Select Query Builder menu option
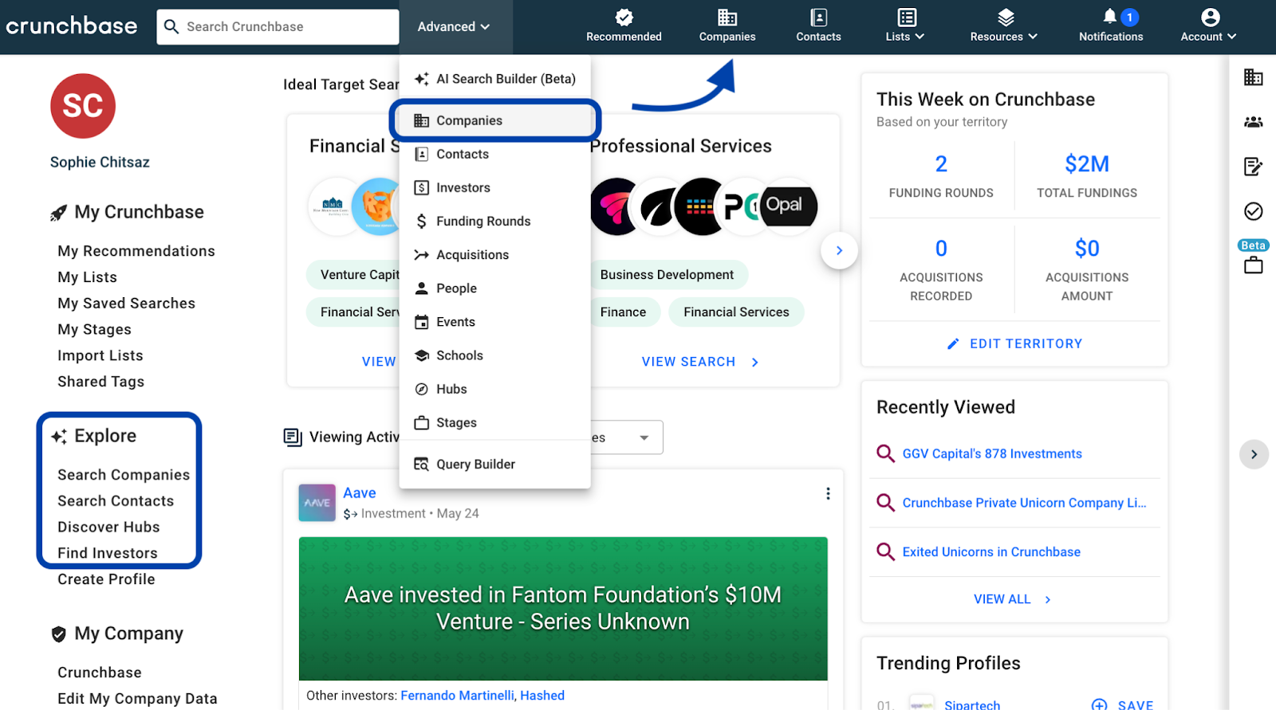The width and height of the screenshot is (1276, 710). [475, 465]
